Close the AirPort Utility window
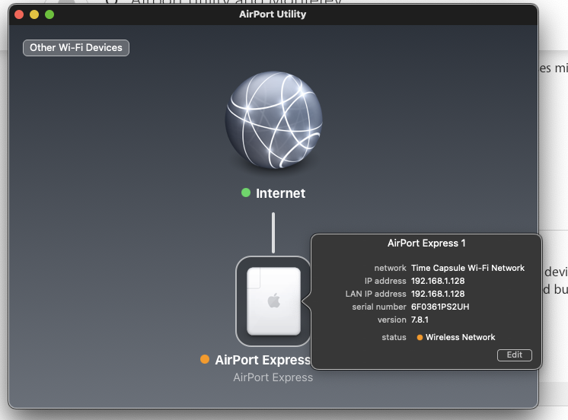Viewport: 568px width, 420px height. 19,14
